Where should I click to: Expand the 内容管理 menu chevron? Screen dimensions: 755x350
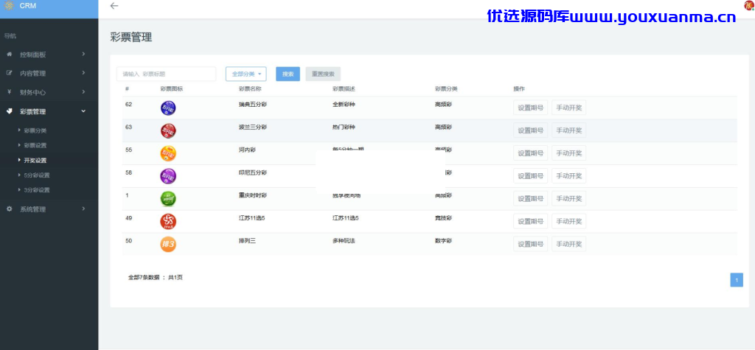(83, 73)
